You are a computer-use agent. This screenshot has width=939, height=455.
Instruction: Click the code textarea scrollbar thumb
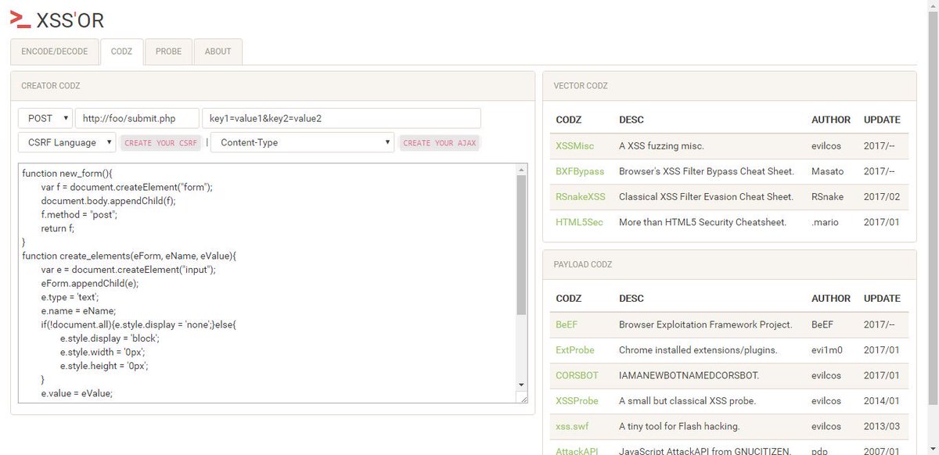click(x=521, y=244)
